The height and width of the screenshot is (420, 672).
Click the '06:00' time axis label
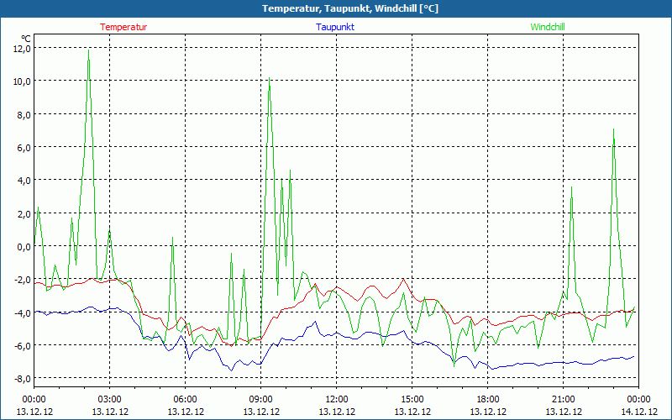185,400
